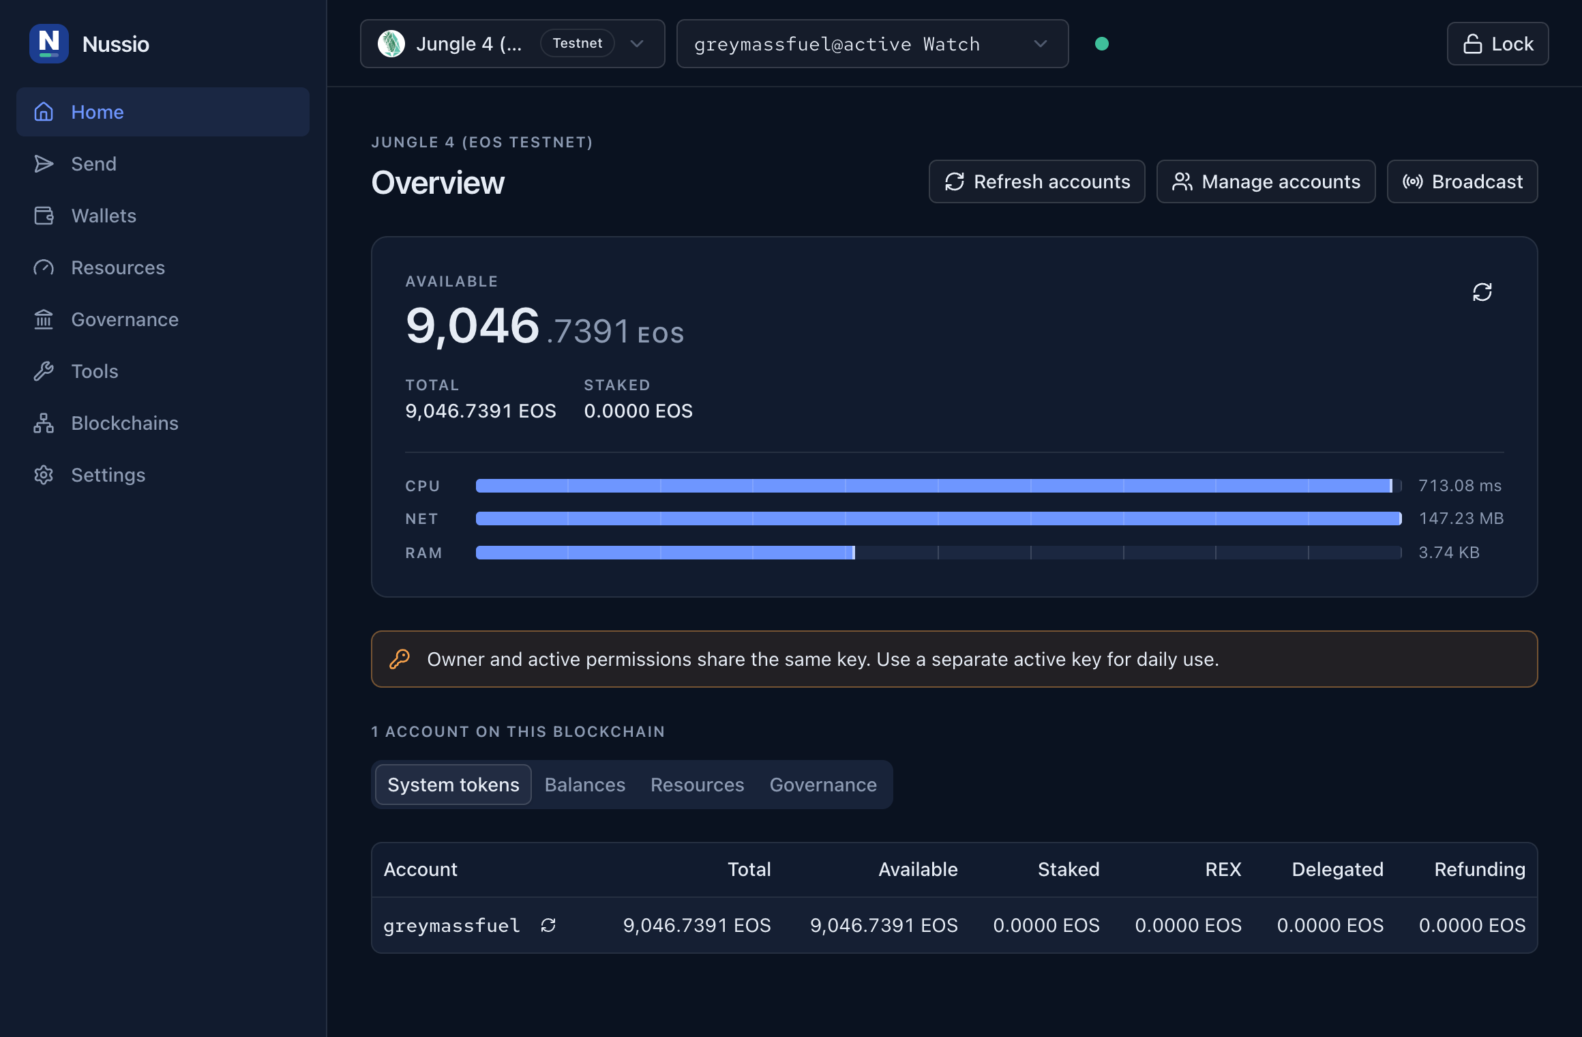Lock the wallet
Screen dimensions: 1582x1037
coord(1498,44)
